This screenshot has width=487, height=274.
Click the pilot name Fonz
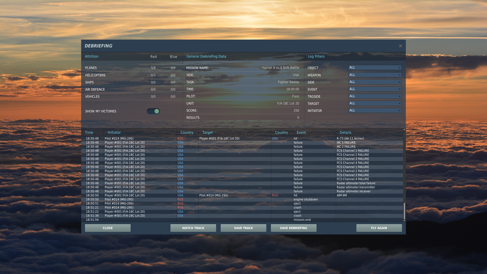pyautogui.click(x=295, y=96)
